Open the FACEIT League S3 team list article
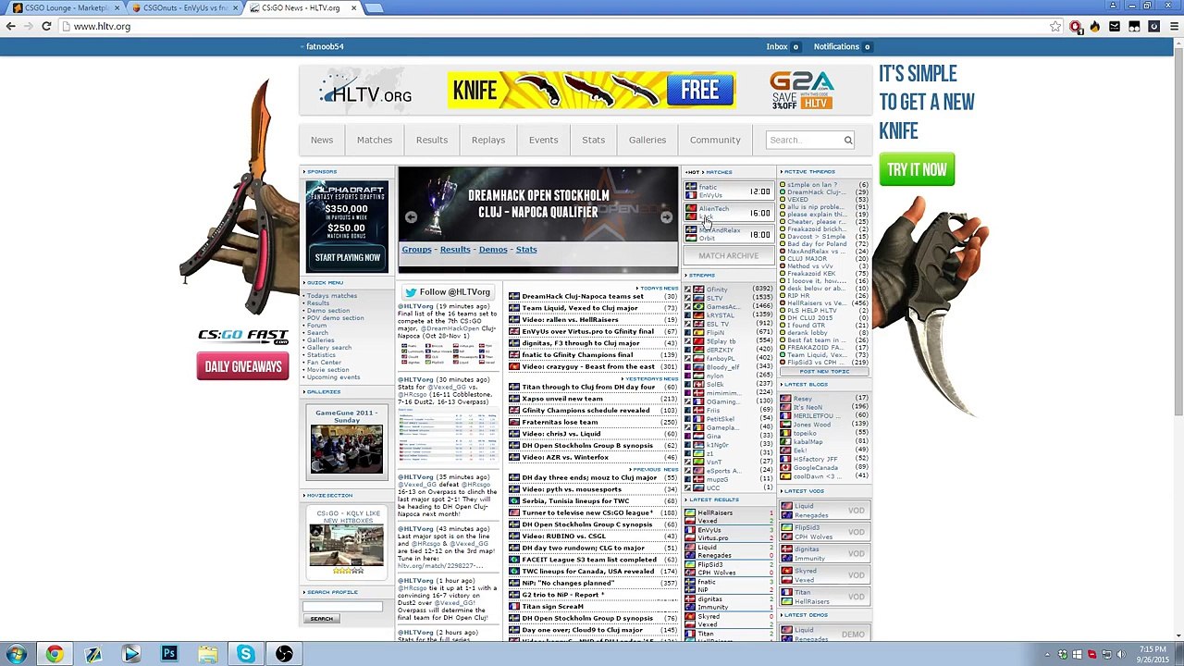 (x=589, y=561)
